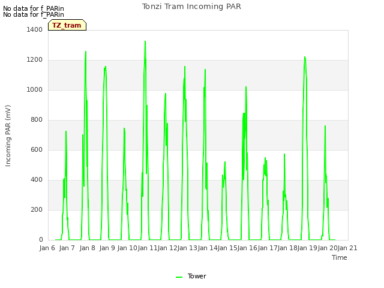Click the 'Jan 9' x-axis date label

point(107,248)
